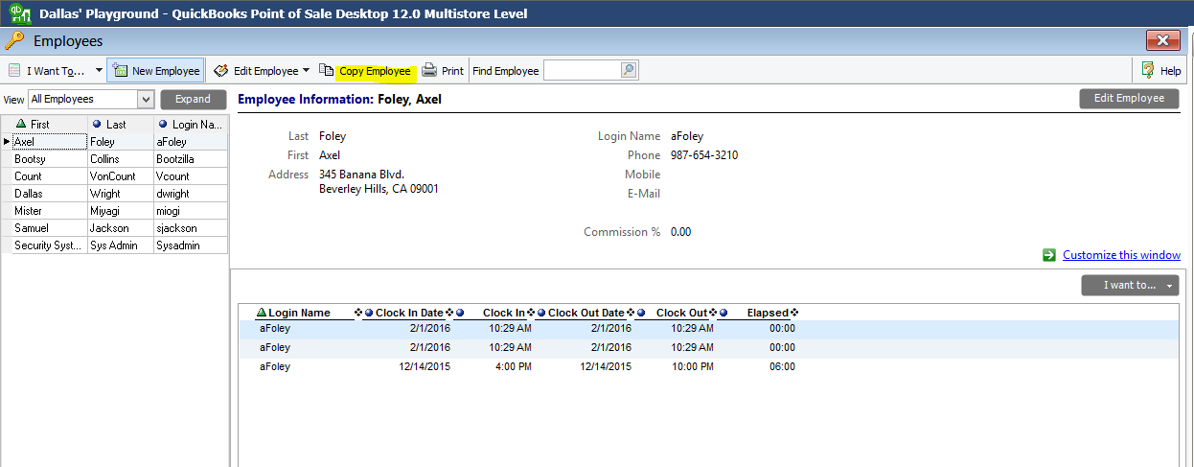Image resolution: width=1194 pixels, height=467 pixels.
Task: Click the green arrow icon beside Customize this window
Action: click(1048, 254)
